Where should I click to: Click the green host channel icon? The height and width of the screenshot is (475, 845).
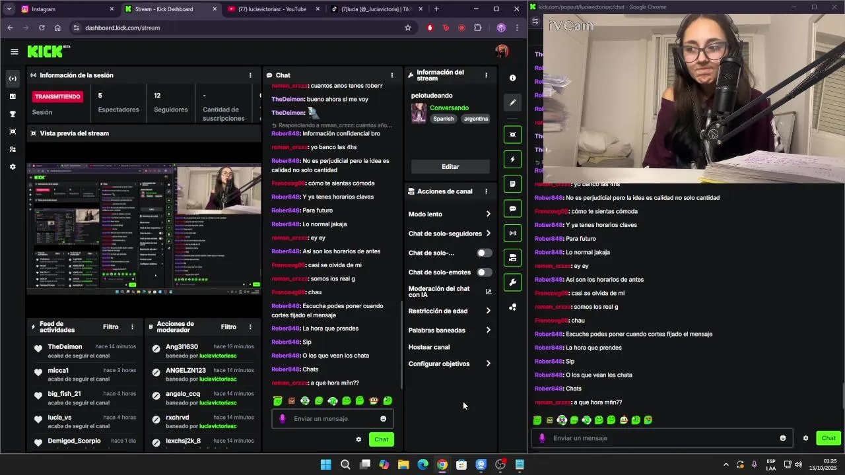(513, 258)
